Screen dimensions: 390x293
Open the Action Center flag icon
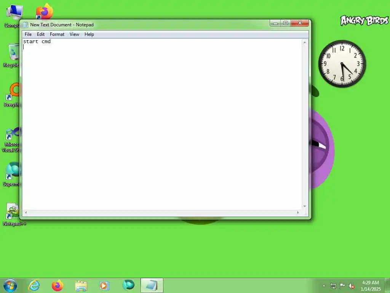pos(342,286)
